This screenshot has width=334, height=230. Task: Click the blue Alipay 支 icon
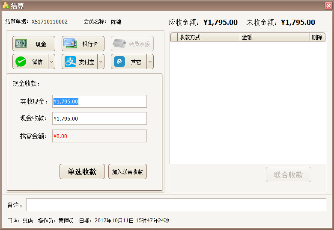[x=70, y=62]
